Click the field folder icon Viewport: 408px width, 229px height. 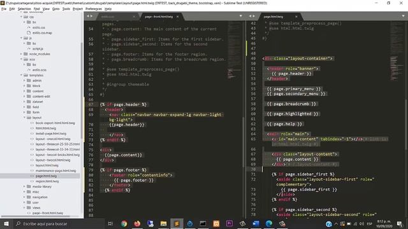tap(29, 107)
